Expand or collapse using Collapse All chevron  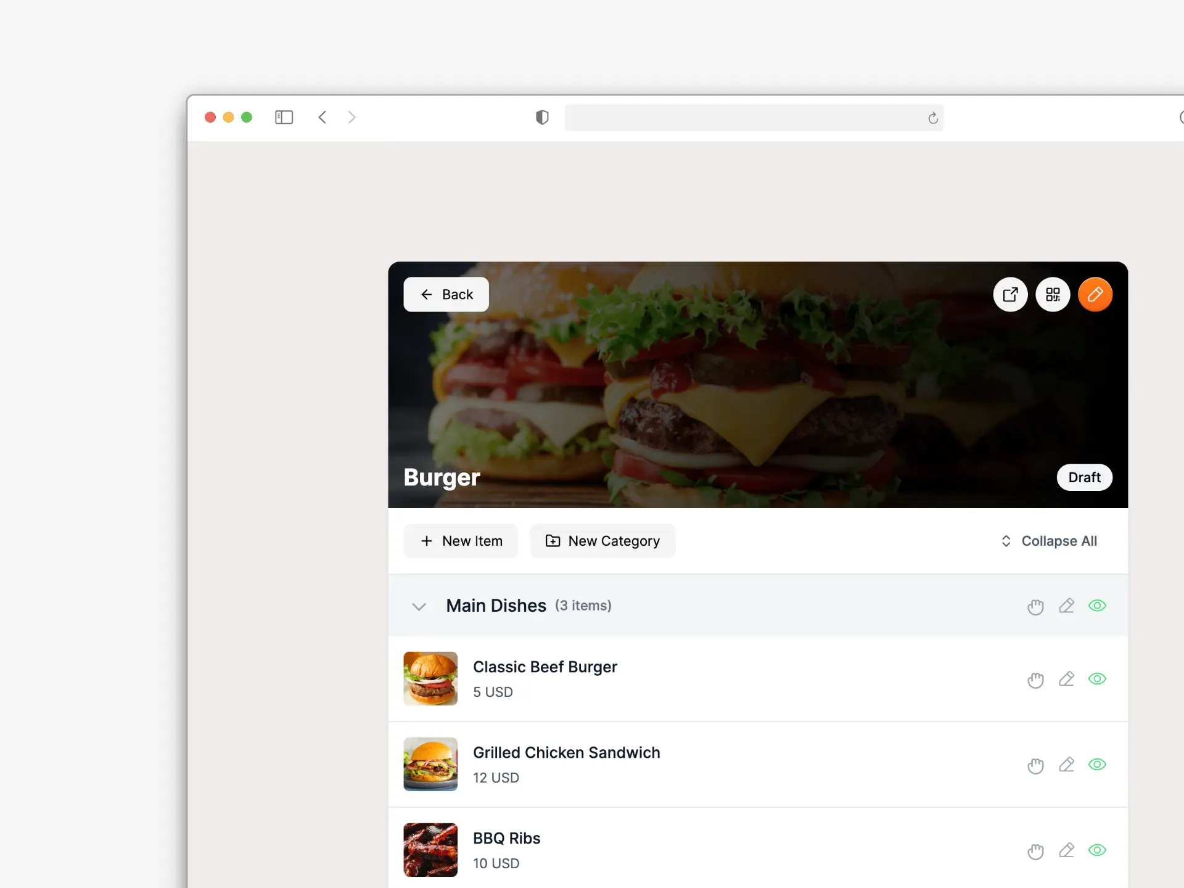coord(1006,541)
